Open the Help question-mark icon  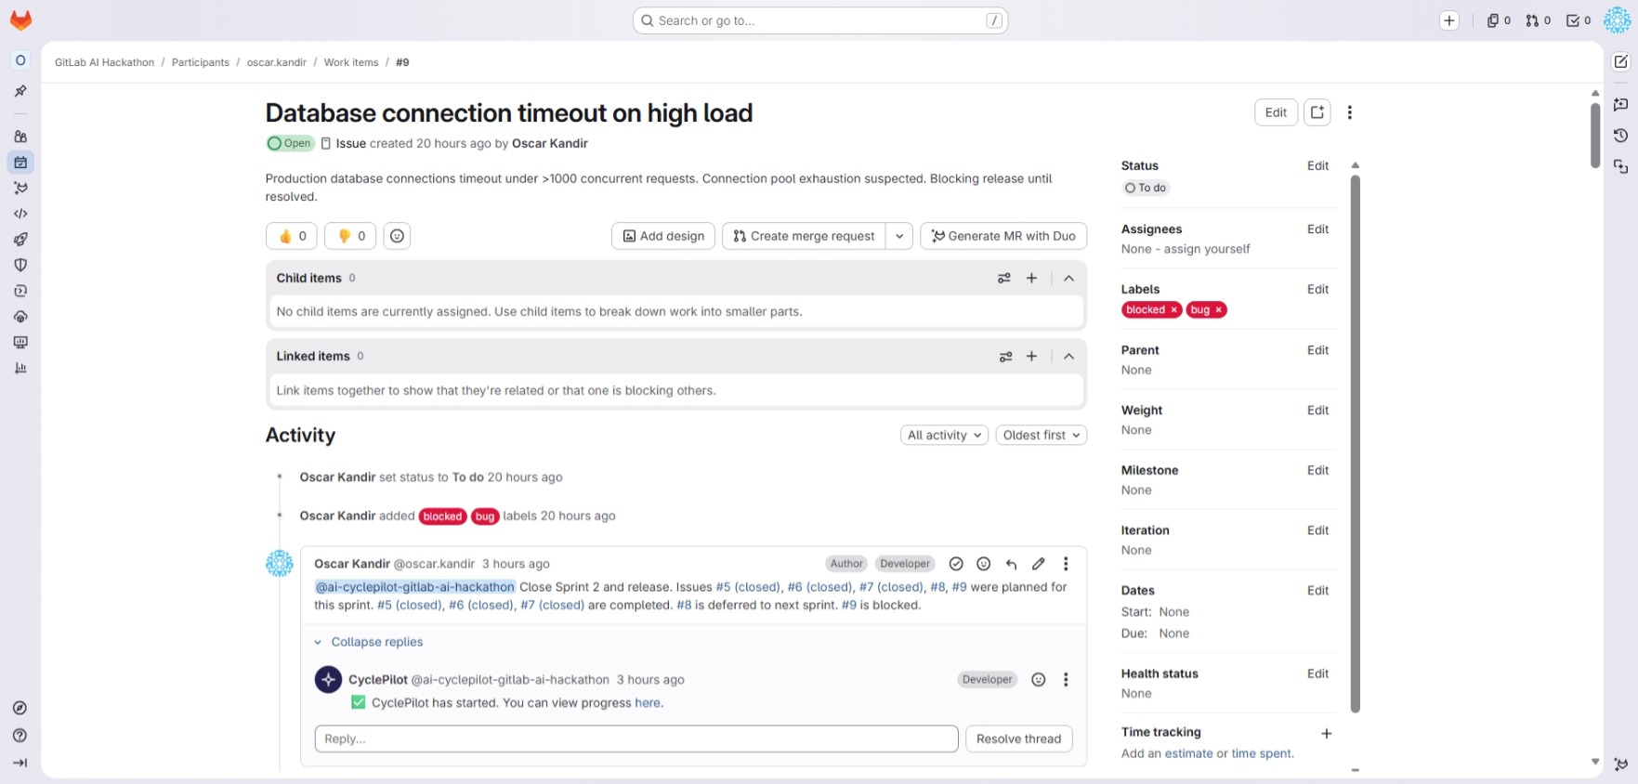click(20, 736)
